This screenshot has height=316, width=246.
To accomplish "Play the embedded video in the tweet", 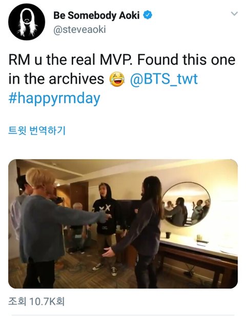I will [123, 224].
